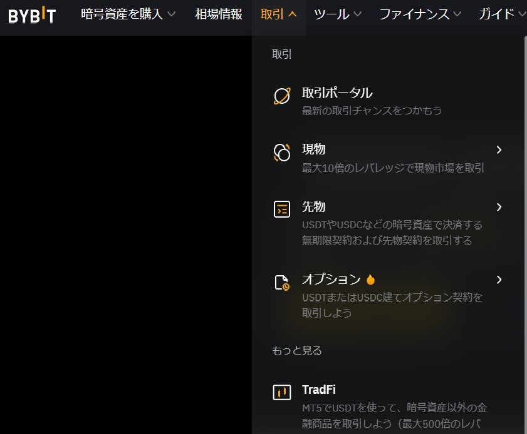
Task: Go to 相場情報 market page
Action: coord(219,14)
